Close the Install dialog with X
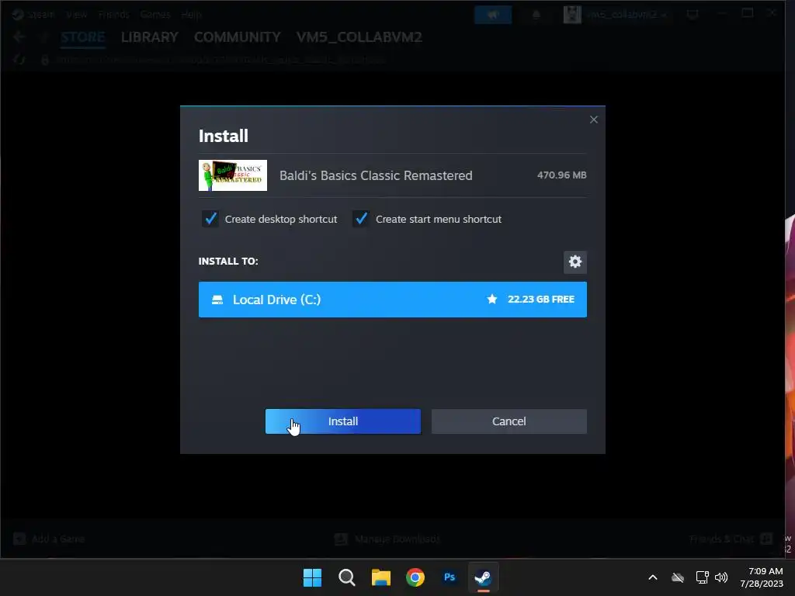This screenshot has height=596, width=795. (594, 120)
